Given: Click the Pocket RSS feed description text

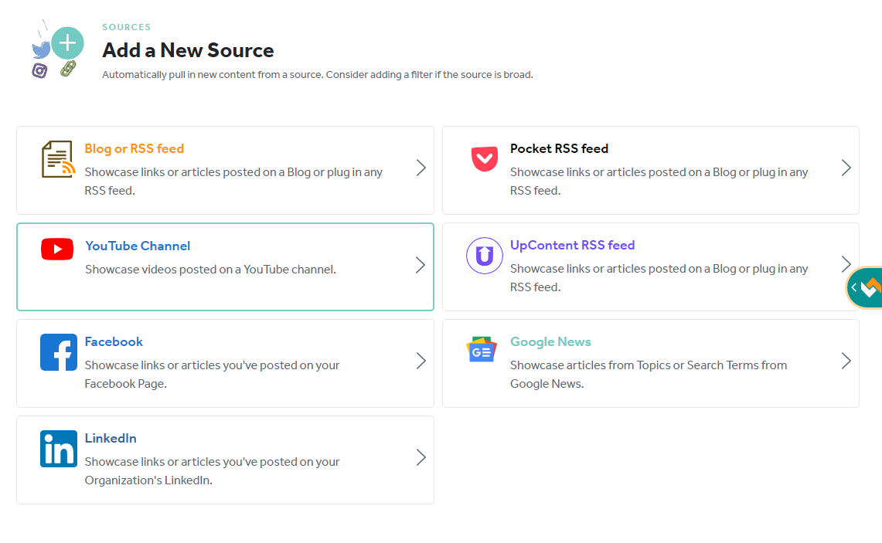Looking at the screenshot, I should click(659, 181).
